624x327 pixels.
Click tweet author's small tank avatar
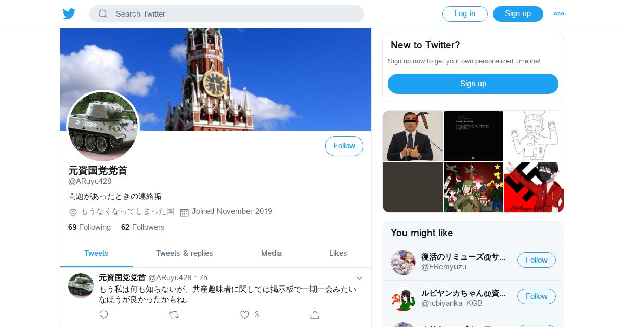[x=81, y=285]
